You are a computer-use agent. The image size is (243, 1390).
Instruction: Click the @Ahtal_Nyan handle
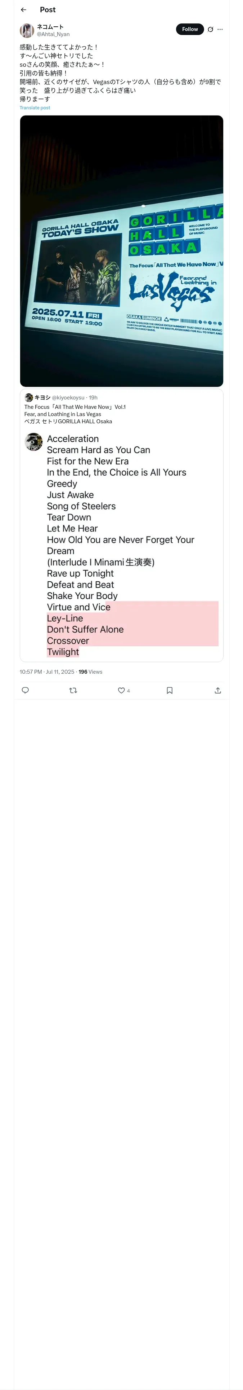point(53,34)
